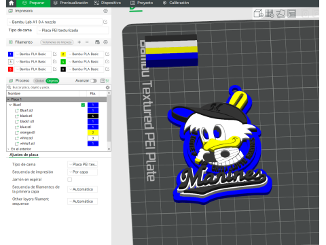Edit filament 5 preset
This screenshot has width=326, height=245.
(54, 69)
